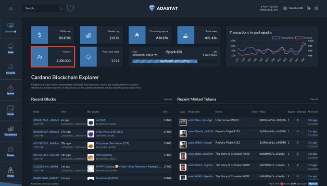Click the eToro Pool 10 logo
Screen dimensions: 327x186
click(91, 134)
